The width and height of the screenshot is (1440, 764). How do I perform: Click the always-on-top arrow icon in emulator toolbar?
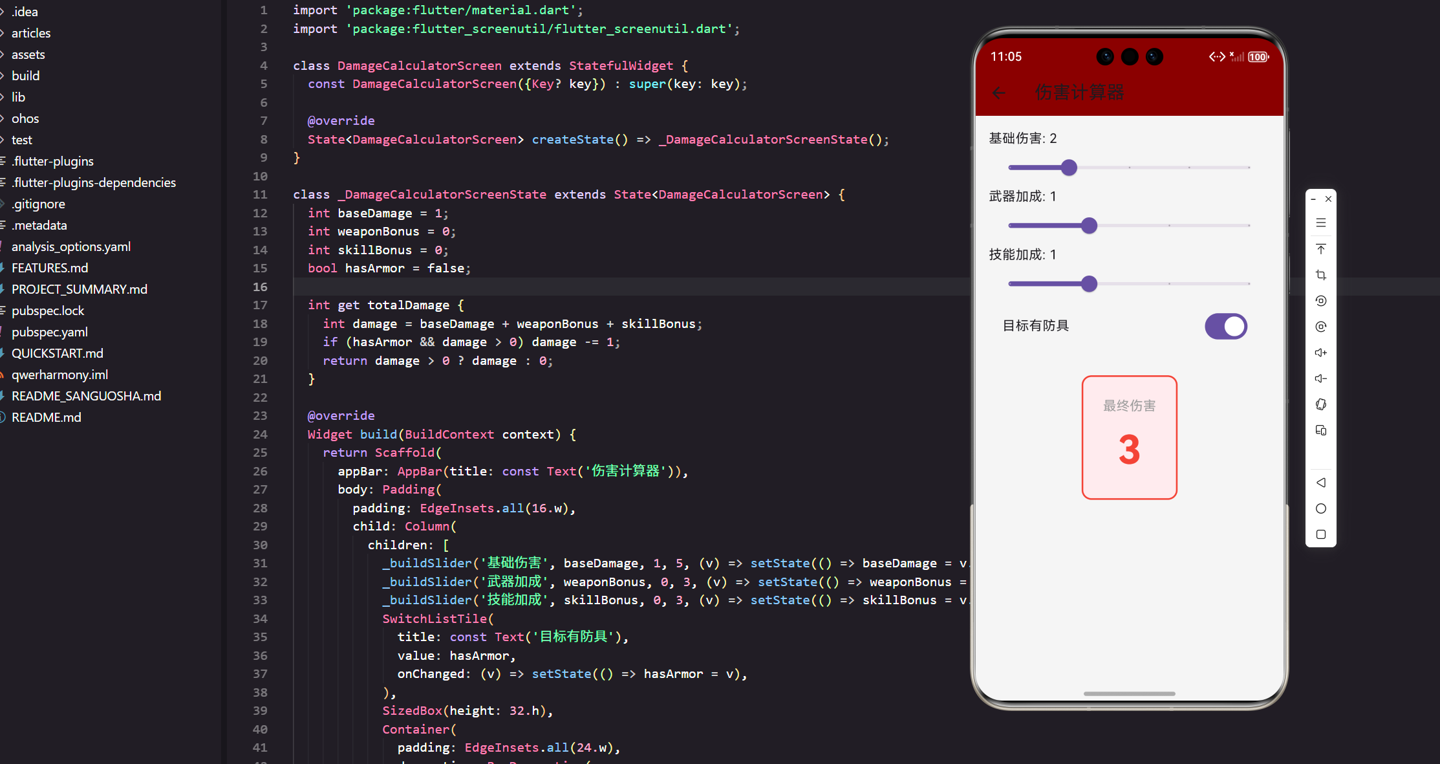[1321, 249]
